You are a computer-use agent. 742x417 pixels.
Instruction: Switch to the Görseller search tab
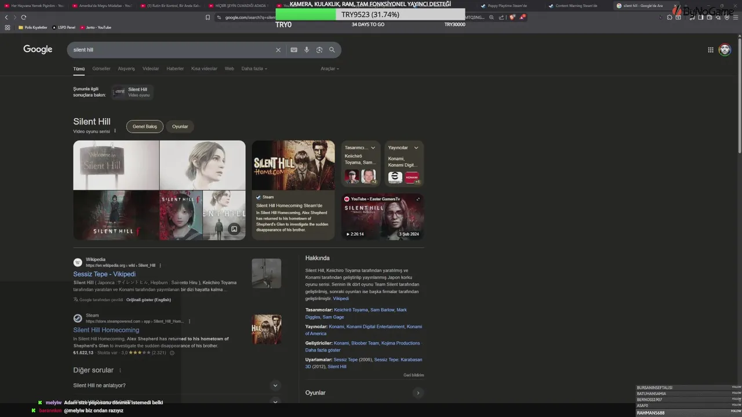click(x=101, y=68)
